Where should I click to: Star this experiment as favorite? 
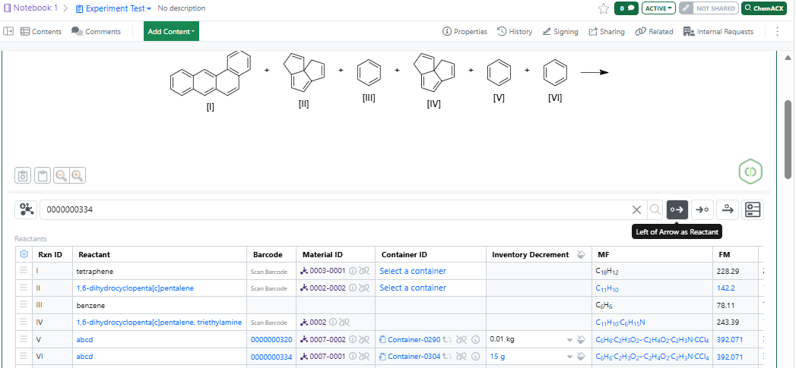tap(603, 8)
